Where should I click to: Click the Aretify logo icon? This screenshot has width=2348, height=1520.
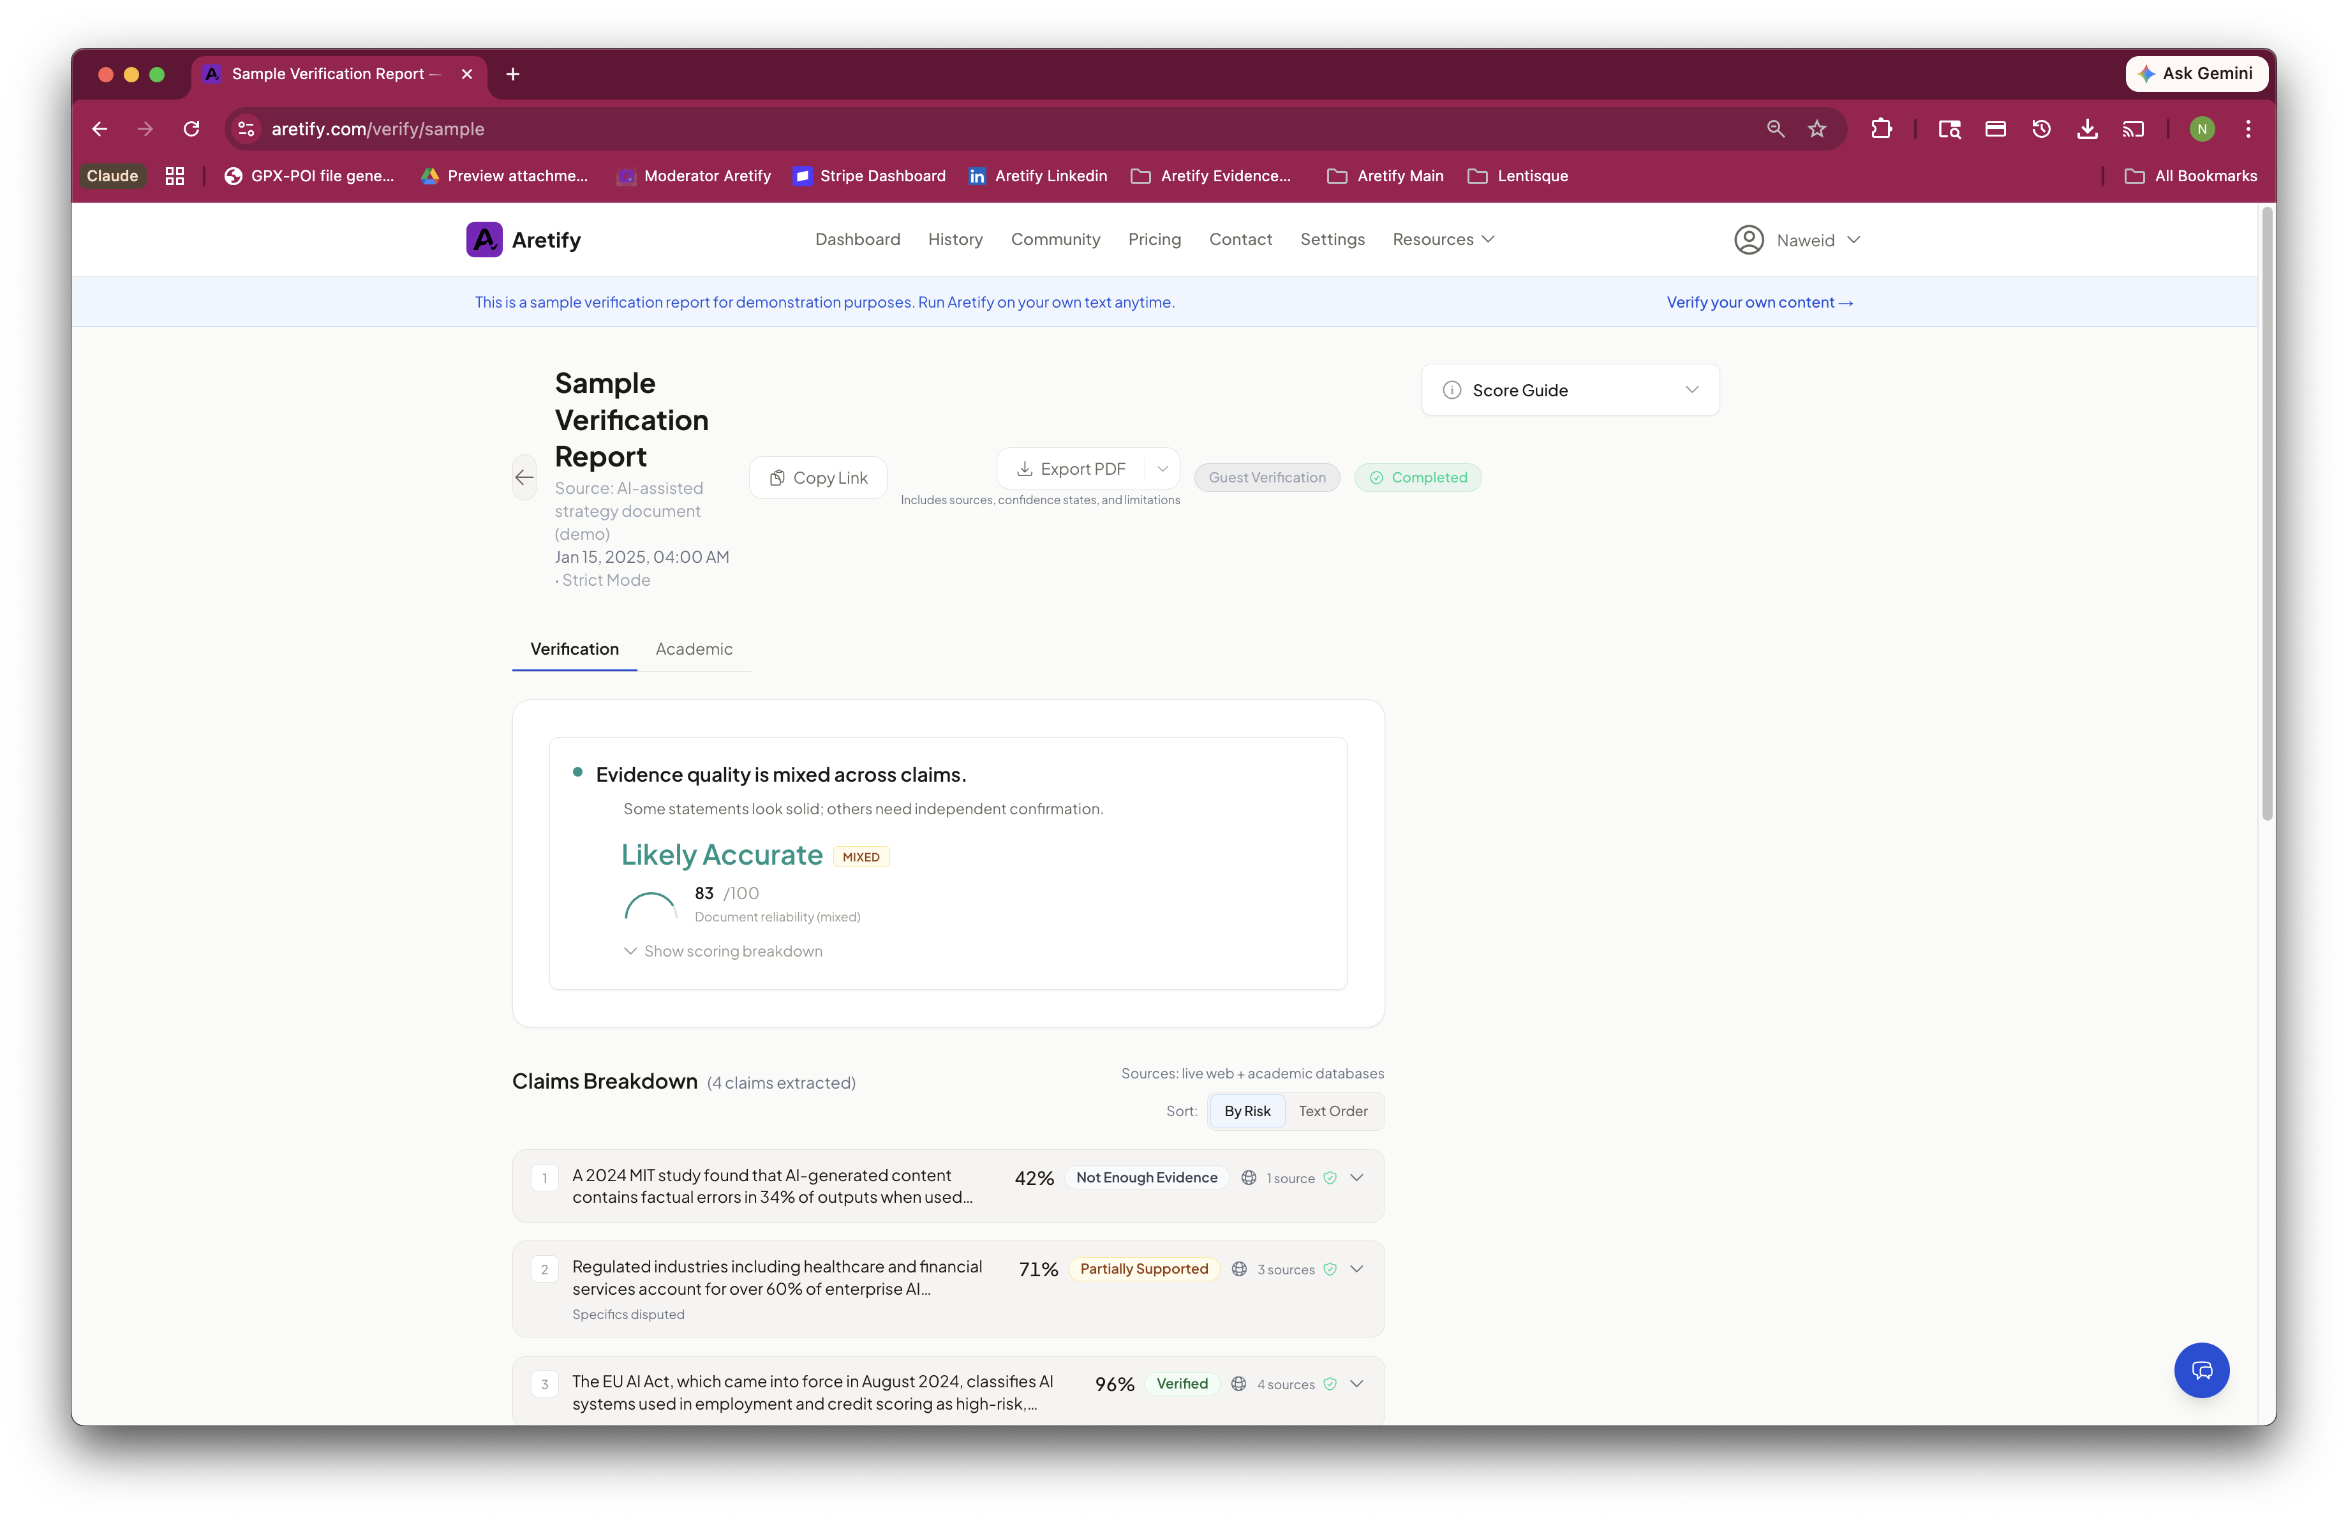point(484,240)
